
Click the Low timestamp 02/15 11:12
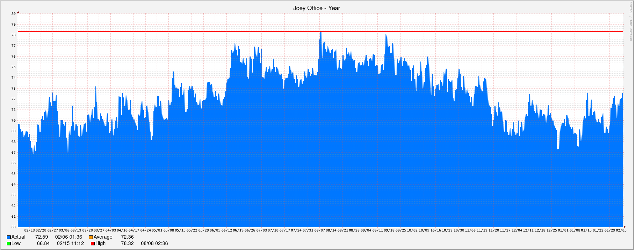pyautogui.click(x=70, y=244)
